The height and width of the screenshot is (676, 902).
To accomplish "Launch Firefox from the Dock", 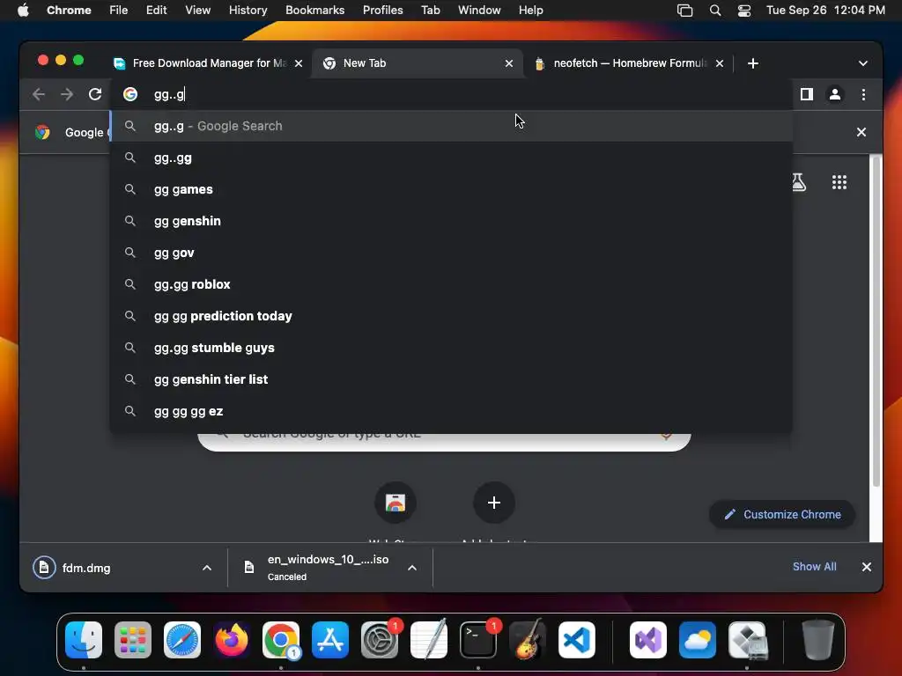I will pyautogui.click(x=232, y=640).
